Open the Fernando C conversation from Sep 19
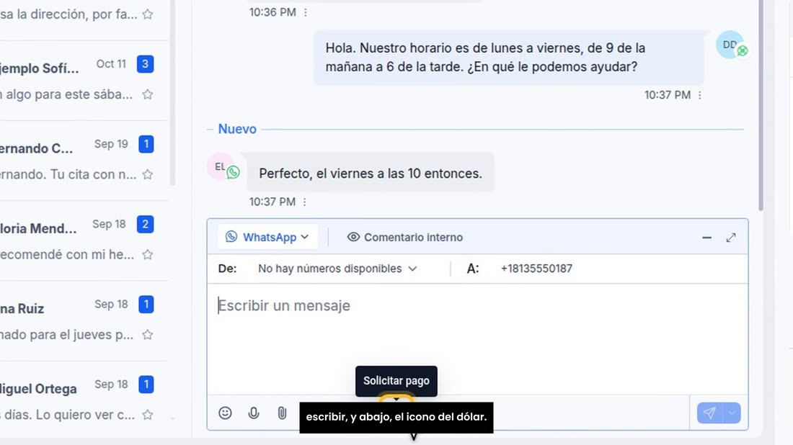 [84, 161]
